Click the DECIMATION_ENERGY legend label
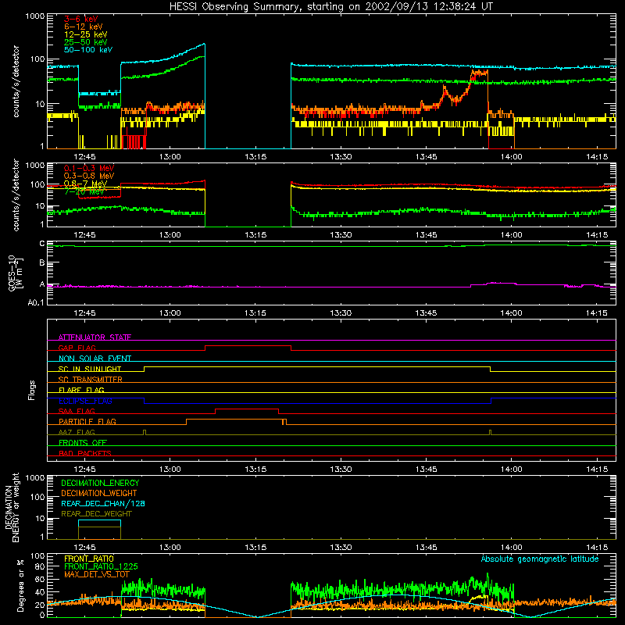This screenshot has height=625, width=625. [x=100, y=483]
